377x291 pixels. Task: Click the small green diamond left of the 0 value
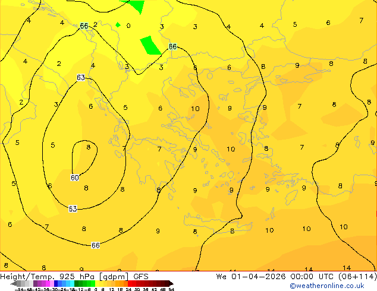pyautogui.click(x=118, y=25)
